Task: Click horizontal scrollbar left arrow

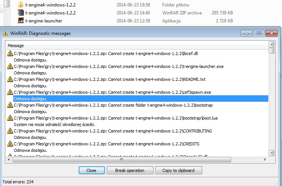Action: (9, 159)
